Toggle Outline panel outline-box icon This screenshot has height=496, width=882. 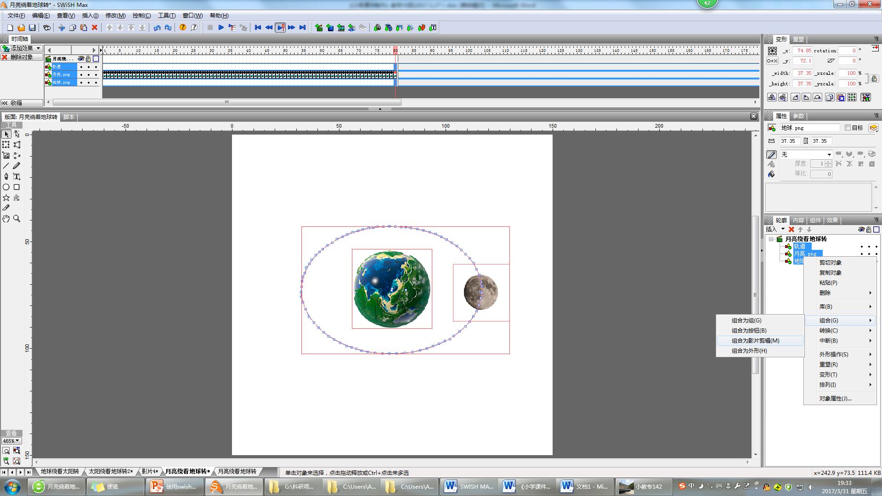point(876,229)
